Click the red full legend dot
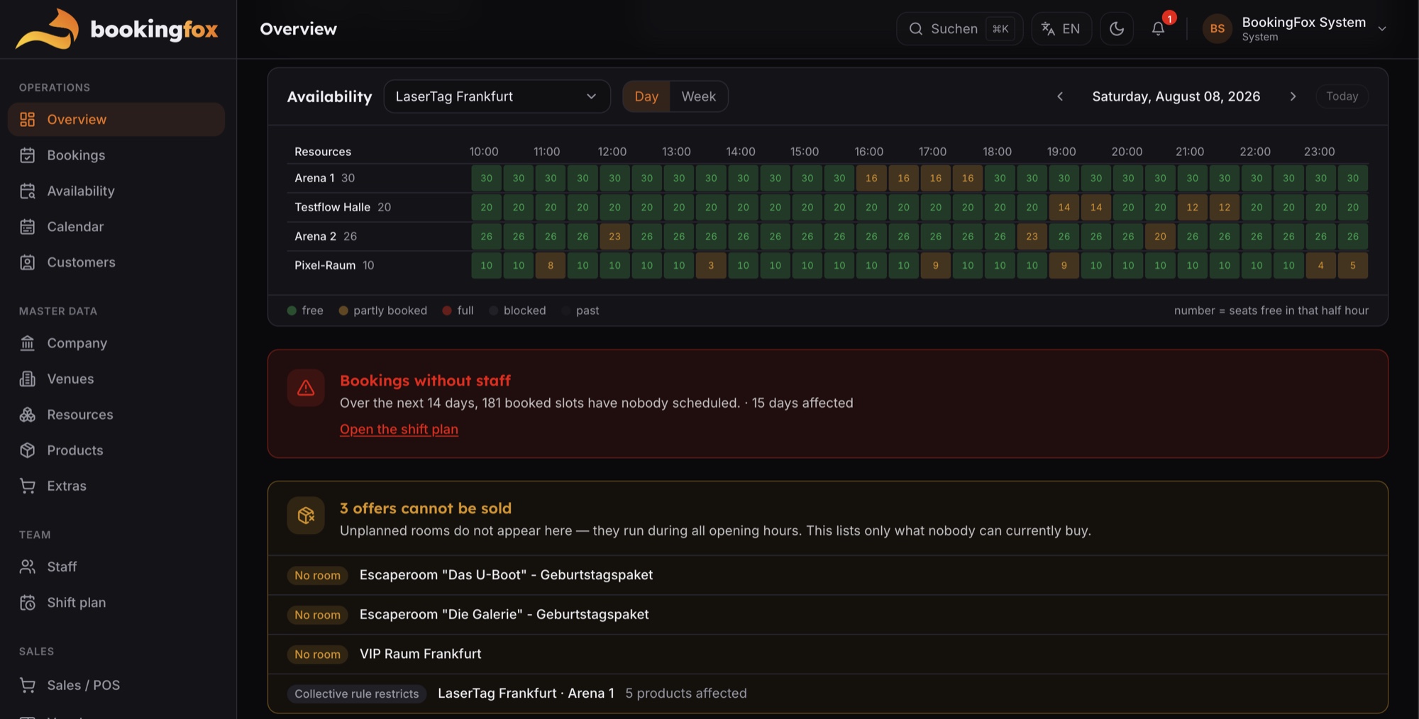 tap(447, 311)
